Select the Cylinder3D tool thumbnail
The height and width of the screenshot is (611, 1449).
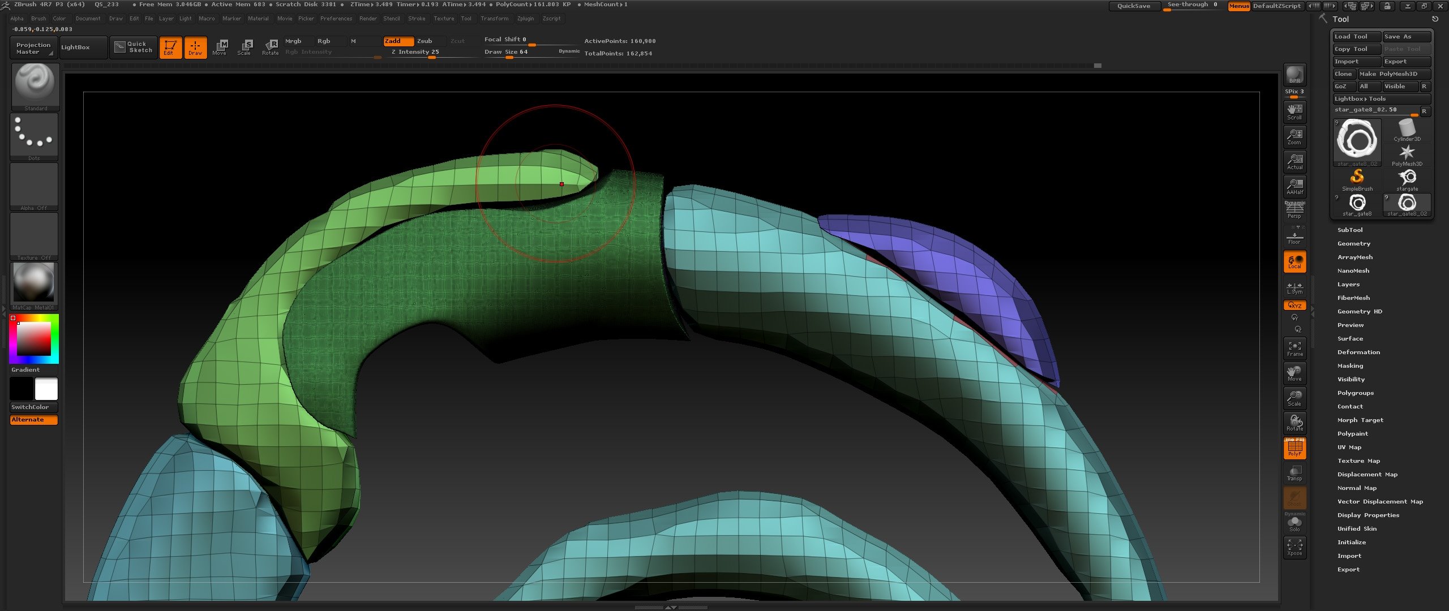tap(1407, 130)
